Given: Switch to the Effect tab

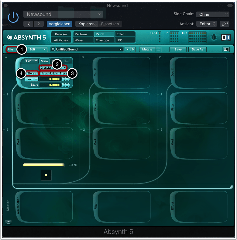Looking at the screenshot, I should tap(125, 34).
